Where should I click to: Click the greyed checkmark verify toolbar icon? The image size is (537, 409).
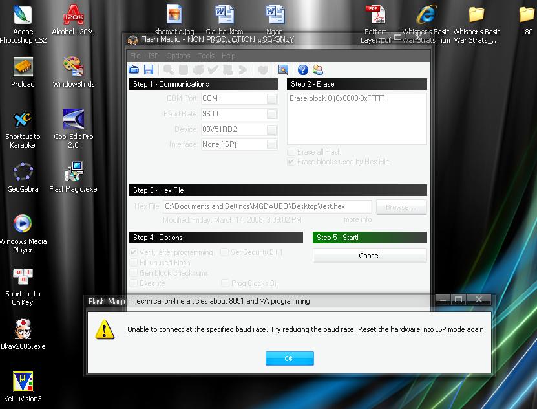click(x=213, y=70)
